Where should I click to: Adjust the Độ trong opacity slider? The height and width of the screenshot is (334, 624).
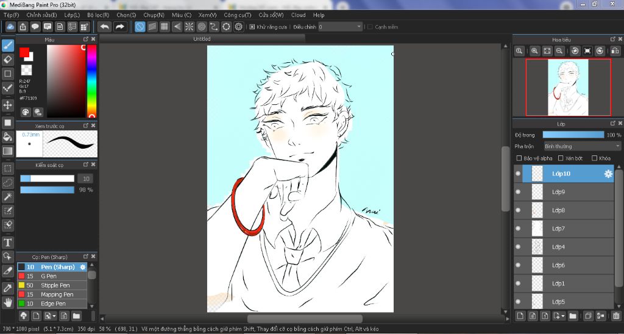click(x=573, y=135)
